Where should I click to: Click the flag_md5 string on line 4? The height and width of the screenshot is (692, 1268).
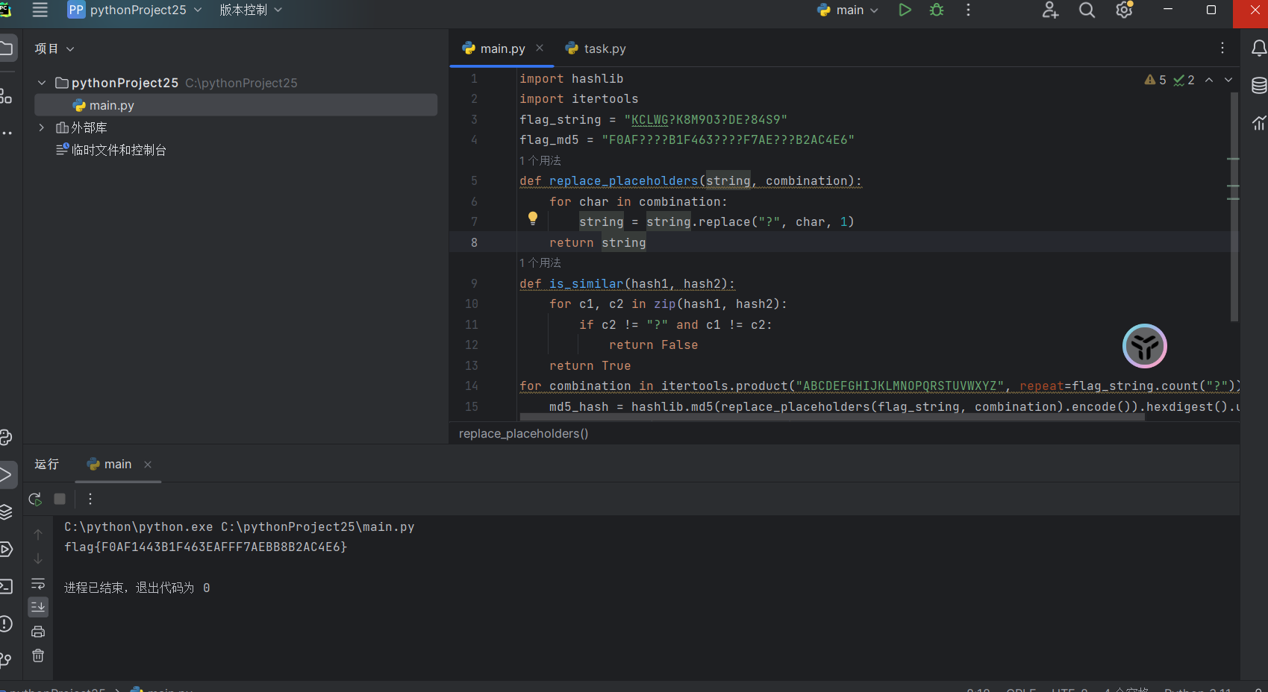[728, 139]
